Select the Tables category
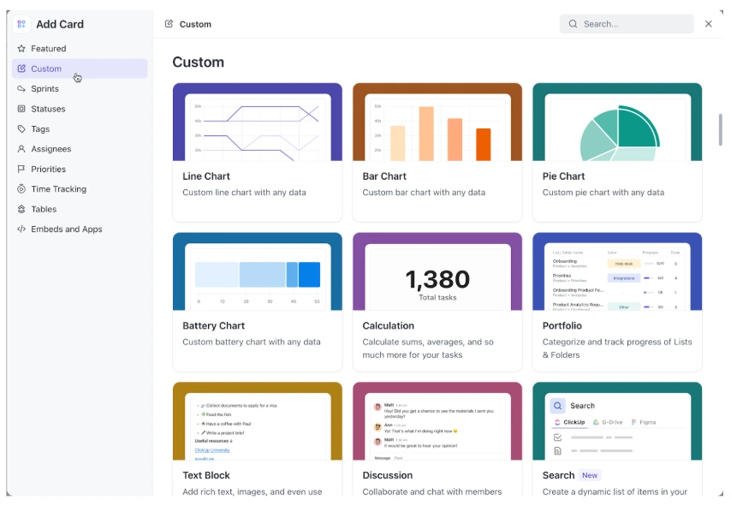The image size is (731, 512). (80, 209)
